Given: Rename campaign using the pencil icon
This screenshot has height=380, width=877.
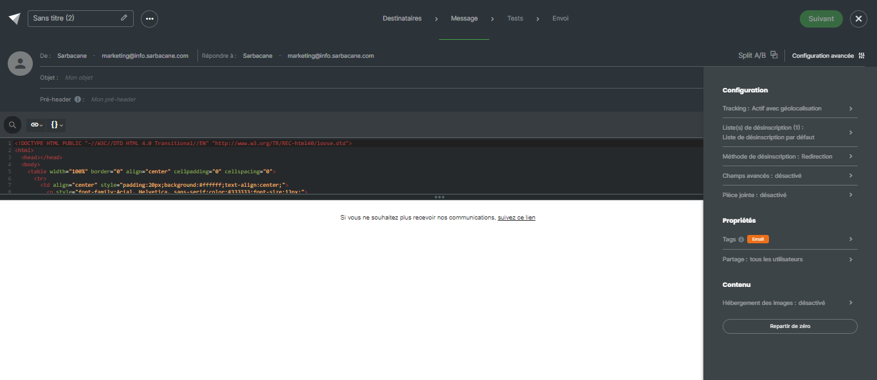Looking at the screenshot, I should click(x=123, y=18).
